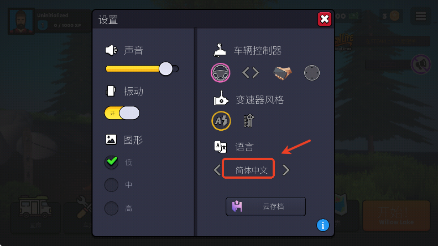
Task: Switch to next language with right chevron
Action: (x=286, y=170)
